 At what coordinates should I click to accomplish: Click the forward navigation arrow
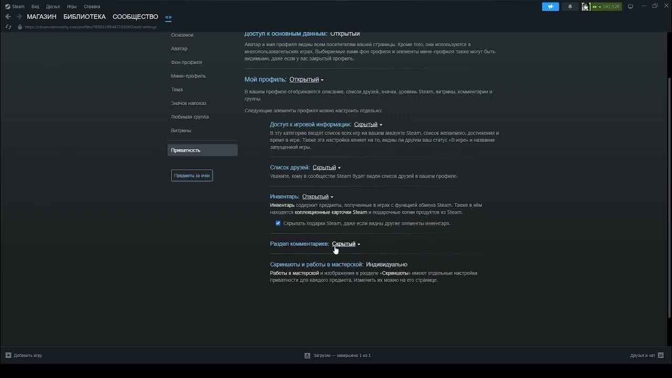click(19, 17)
